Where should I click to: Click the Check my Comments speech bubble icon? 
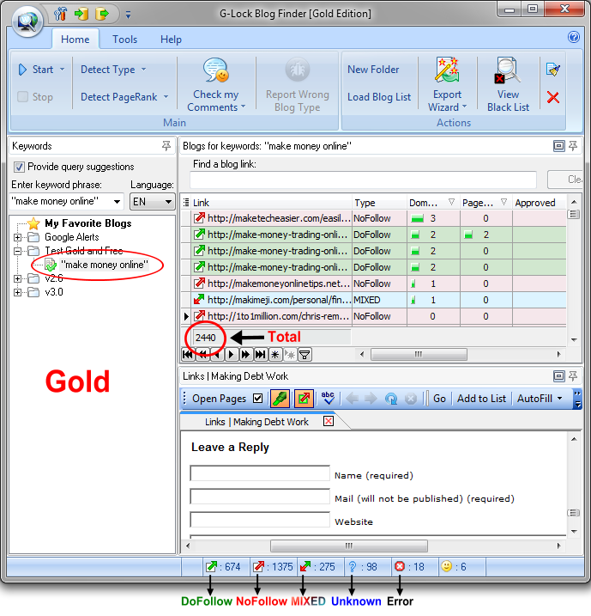215,70
